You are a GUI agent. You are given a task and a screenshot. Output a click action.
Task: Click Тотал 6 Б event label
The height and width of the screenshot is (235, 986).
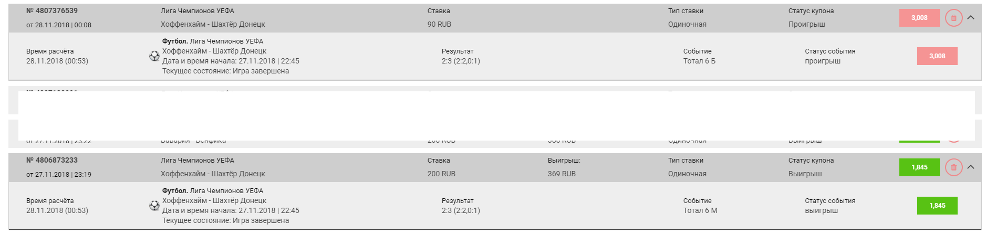pyautogui.click(x=699, y=61)
